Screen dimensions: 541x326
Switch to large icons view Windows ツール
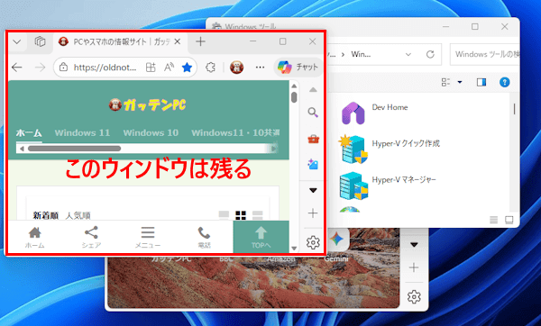[x=509, y=220]
